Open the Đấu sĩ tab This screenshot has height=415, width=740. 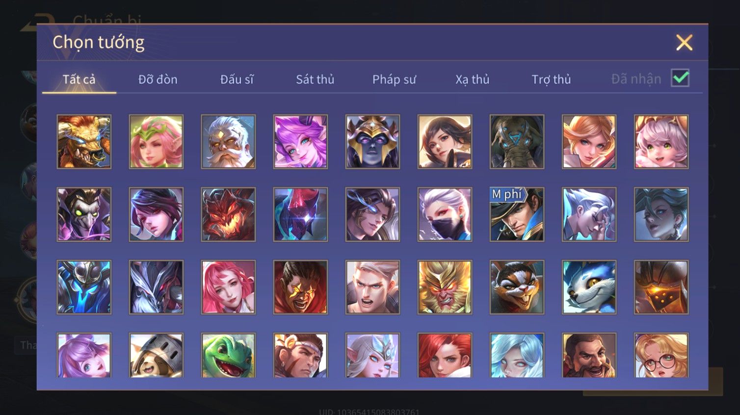point(237,79)
